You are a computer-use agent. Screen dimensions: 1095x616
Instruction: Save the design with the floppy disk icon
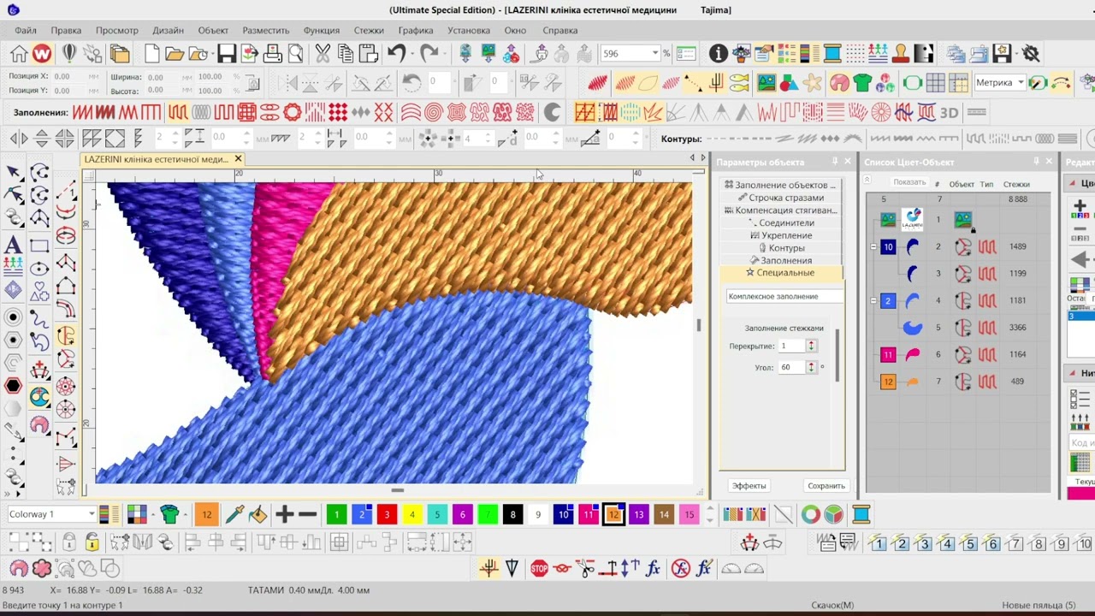[227, 54]
